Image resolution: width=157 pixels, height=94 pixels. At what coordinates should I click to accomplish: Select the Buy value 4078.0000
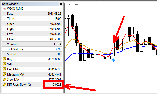click(x=55, y=59)
